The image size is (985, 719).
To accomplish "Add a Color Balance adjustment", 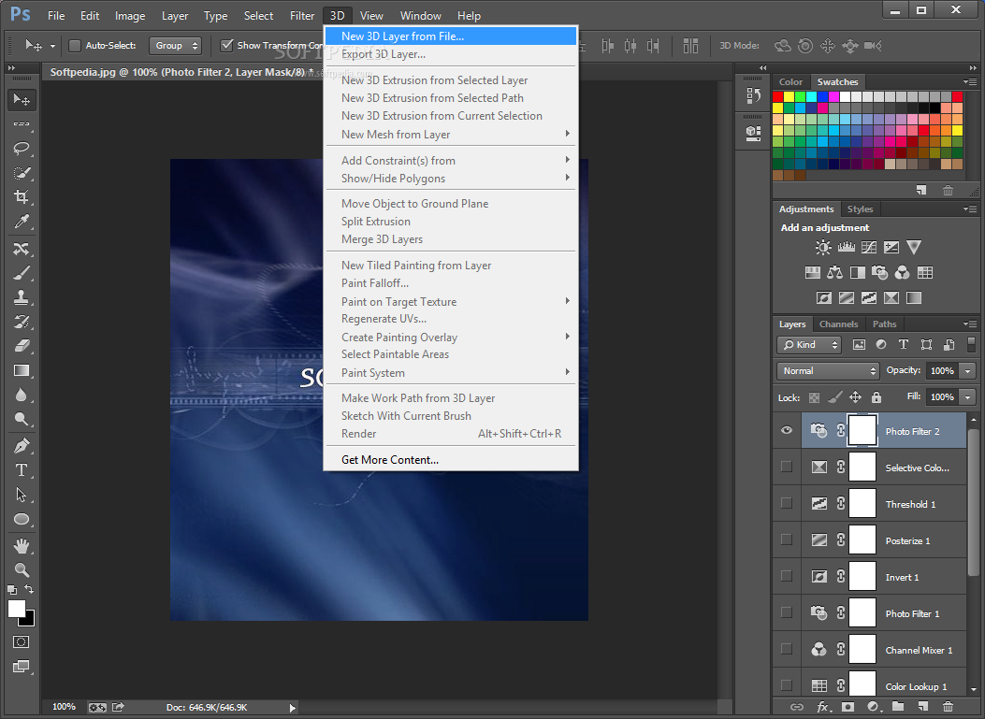I will (x=834, y=272).
